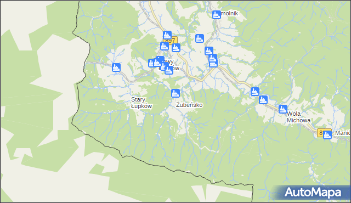Click the factory marker beside the Smolnik label
The image size is (351, 203).
(217, 15)
